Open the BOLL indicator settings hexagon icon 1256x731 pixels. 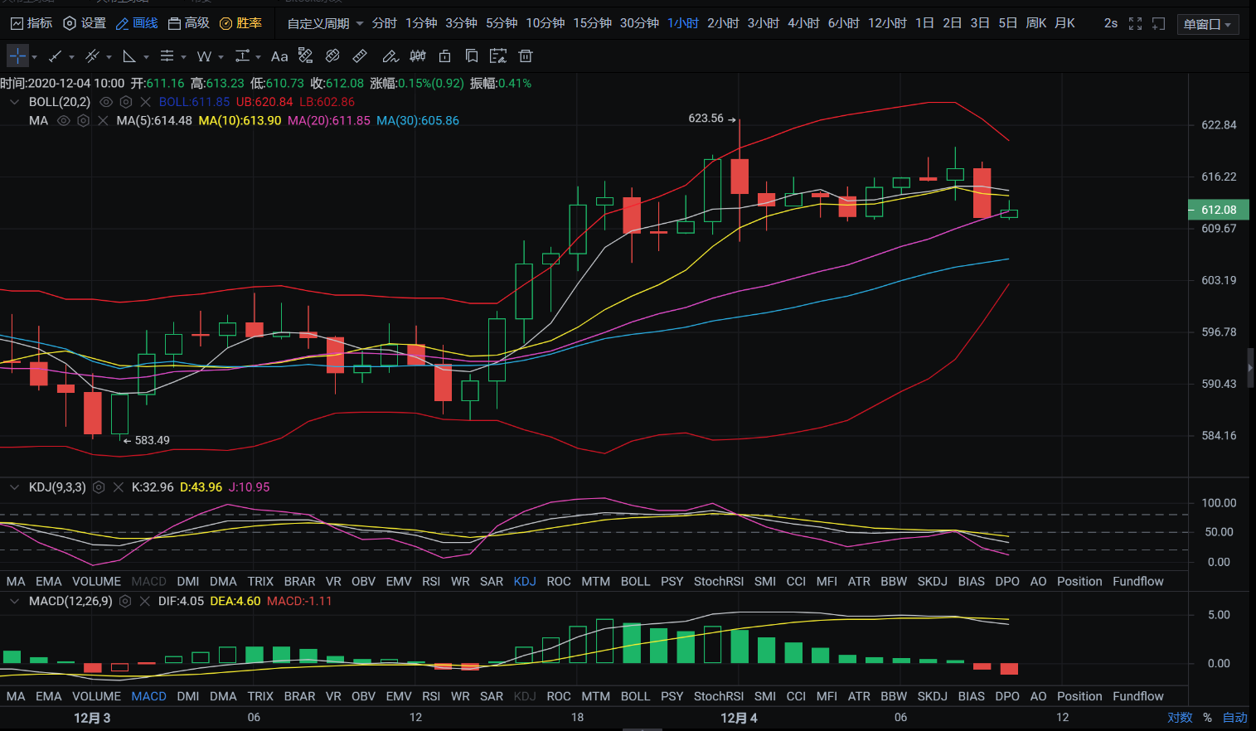coord(126,102)
